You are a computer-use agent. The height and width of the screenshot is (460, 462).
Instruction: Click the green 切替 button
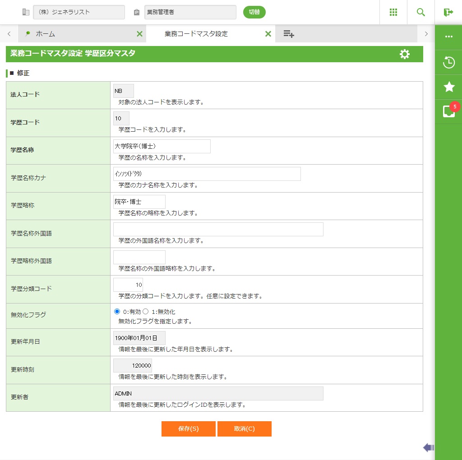tap(254, 12)
